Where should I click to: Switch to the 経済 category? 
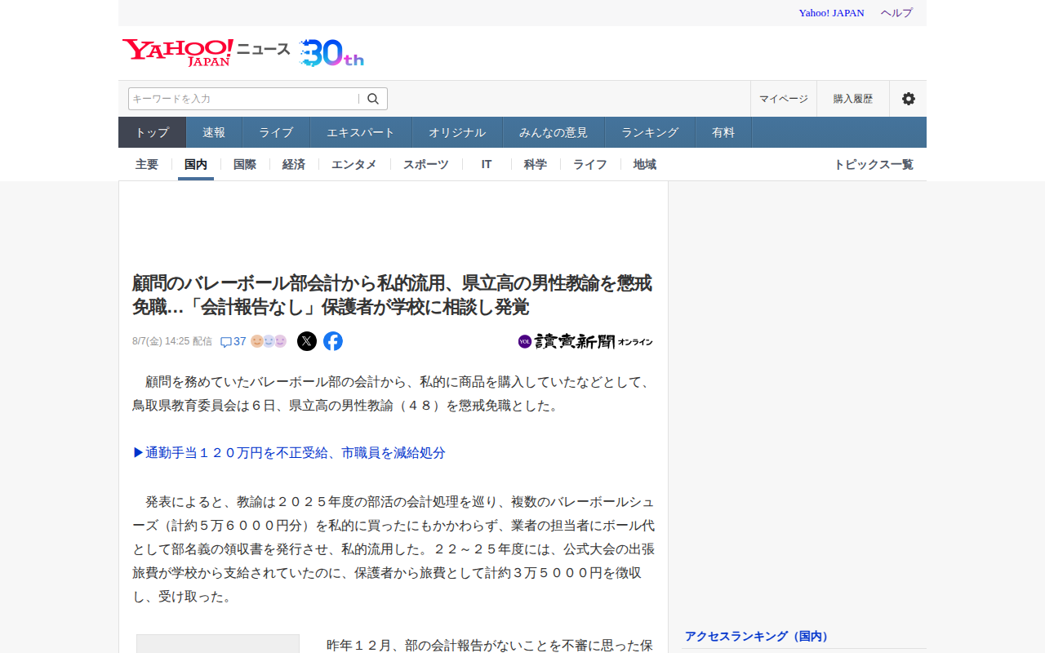click(294, 164)
